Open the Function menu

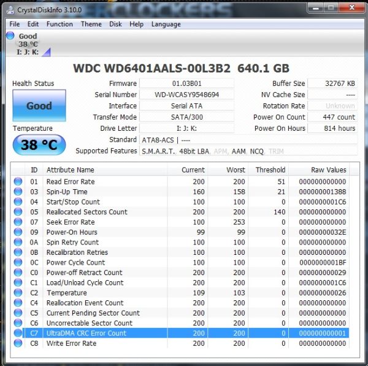(59, 24)
